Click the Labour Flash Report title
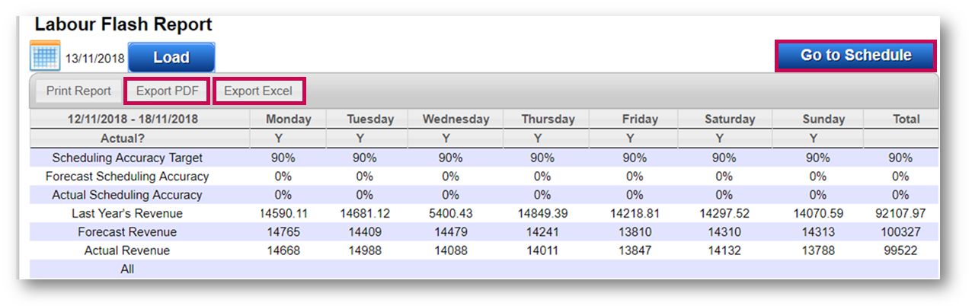The height and width of the screenshot is (306, 972). pyautogui.click(x=123, y=25)
